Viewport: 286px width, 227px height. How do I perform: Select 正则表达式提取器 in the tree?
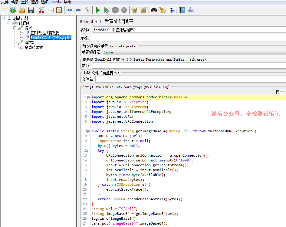point(45,33)
